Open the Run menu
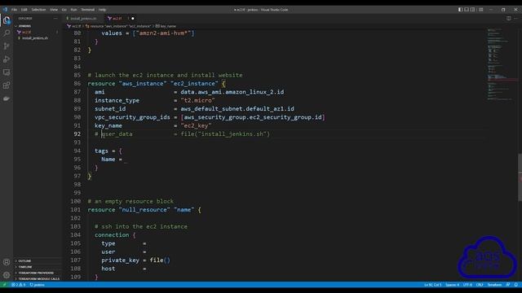This screenshot has height=293, width=522. coord(73,10)
